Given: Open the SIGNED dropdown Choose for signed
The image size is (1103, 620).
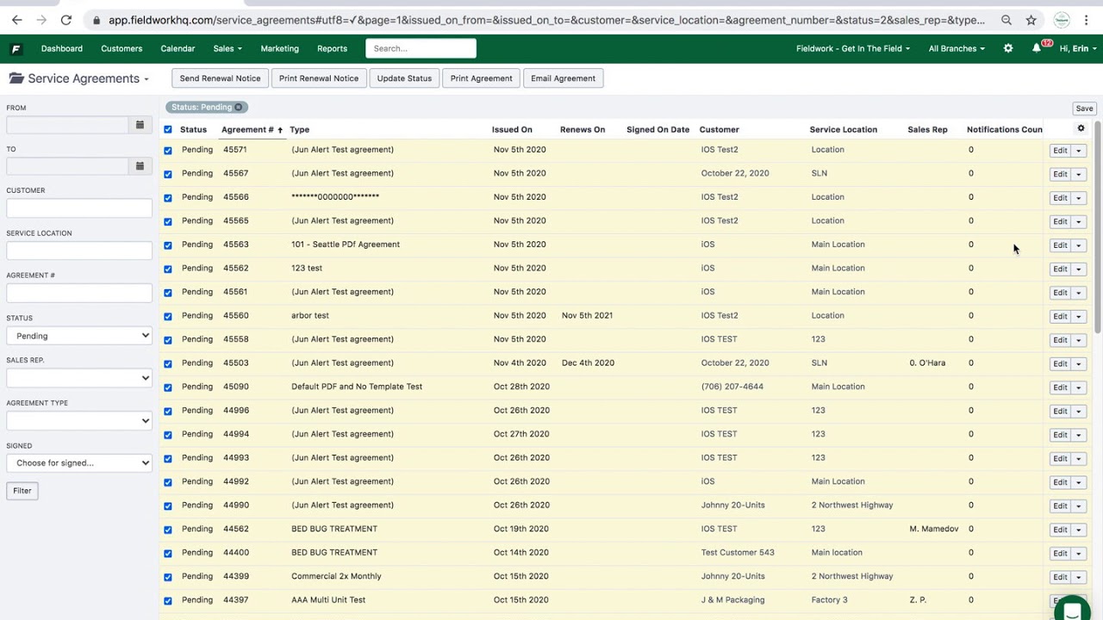Looking at the screenshot, I should coord(79,463).
